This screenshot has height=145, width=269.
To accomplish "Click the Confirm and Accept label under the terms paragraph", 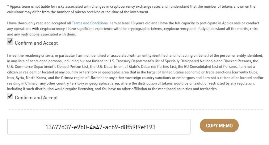I will coord(36,43).
